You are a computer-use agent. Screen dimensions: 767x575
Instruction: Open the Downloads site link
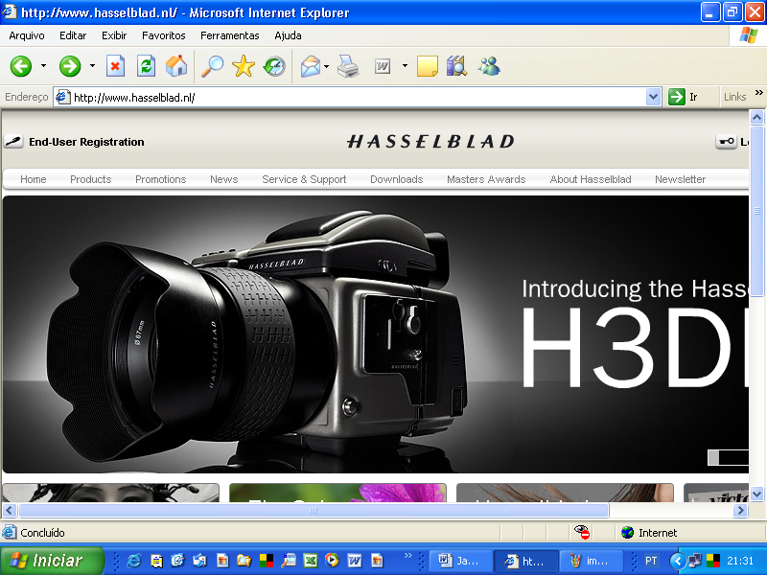(396, 179)
